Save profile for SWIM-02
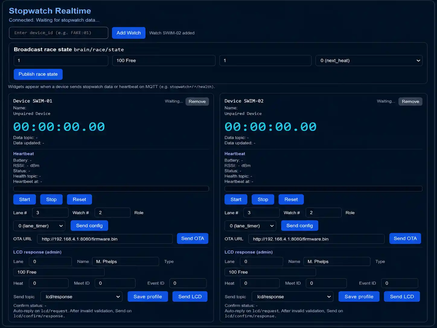This screenshot has width=437, height=328. pos(359,297)
